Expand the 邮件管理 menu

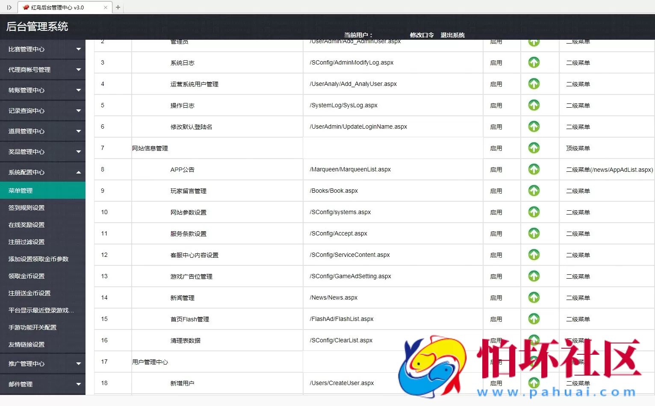tap(43, 384)
